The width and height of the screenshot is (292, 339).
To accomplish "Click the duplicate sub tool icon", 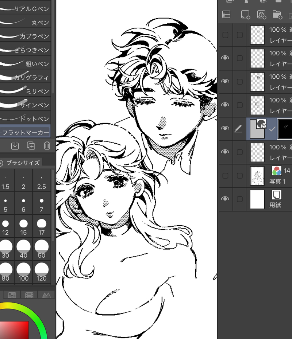I will point(31,146).
